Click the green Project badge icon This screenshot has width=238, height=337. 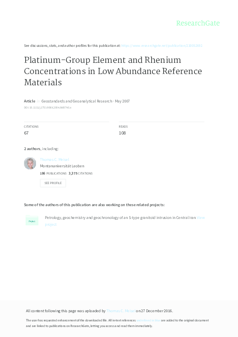click(32, 221)
